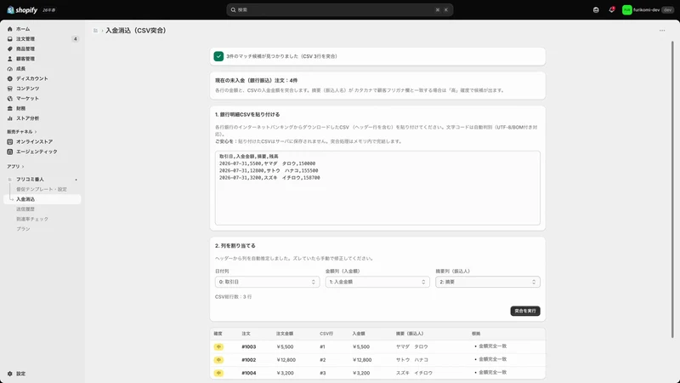Open エージェンティック via its icon
Image resolution: width=680 pixels, height=383 pixels.
(x=10, y=151)
